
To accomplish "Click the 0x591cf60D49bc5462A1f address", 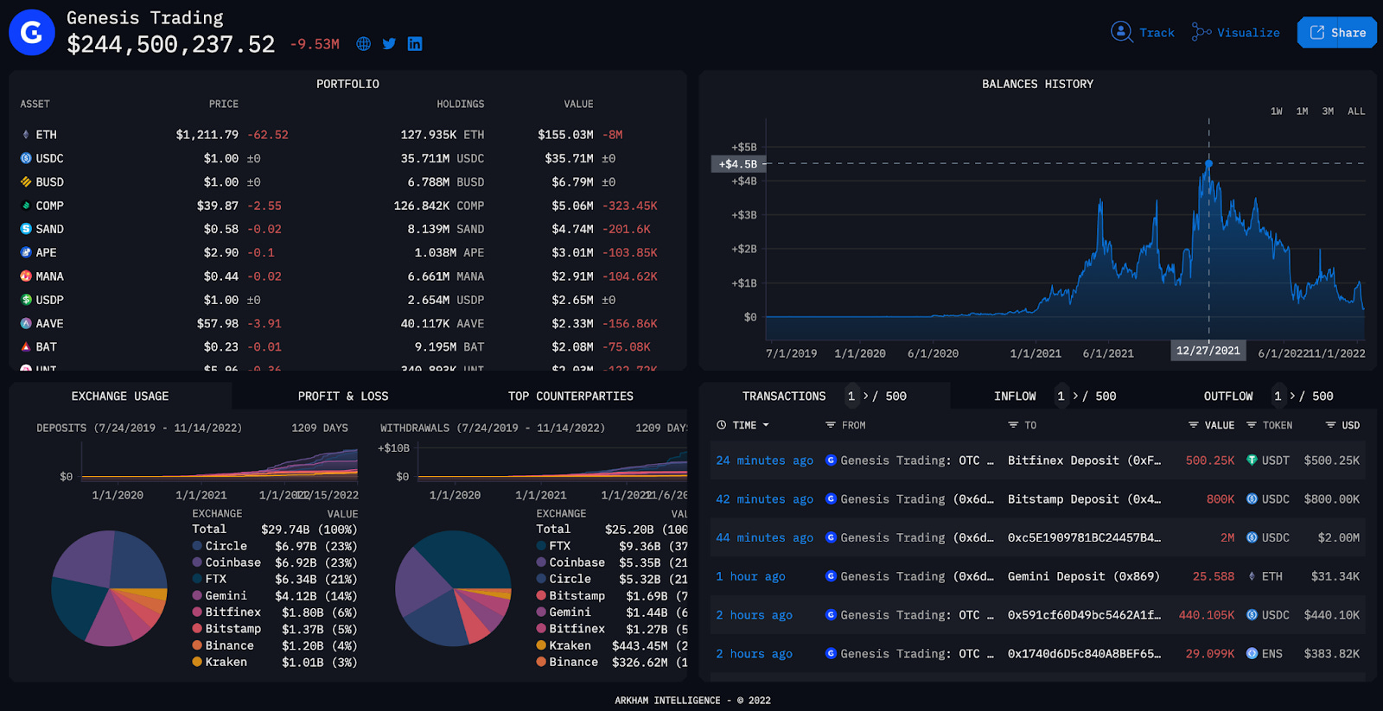I will (1084, 615).
